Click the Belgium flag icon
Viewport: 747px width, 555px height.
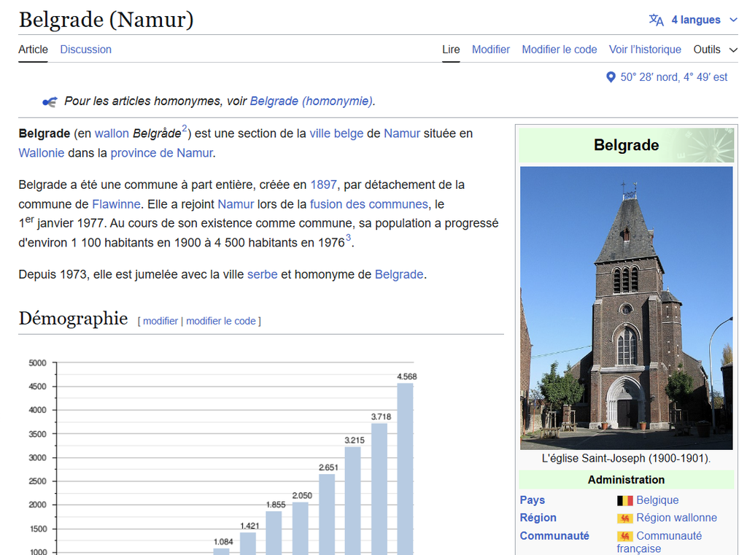click(624, 501)
